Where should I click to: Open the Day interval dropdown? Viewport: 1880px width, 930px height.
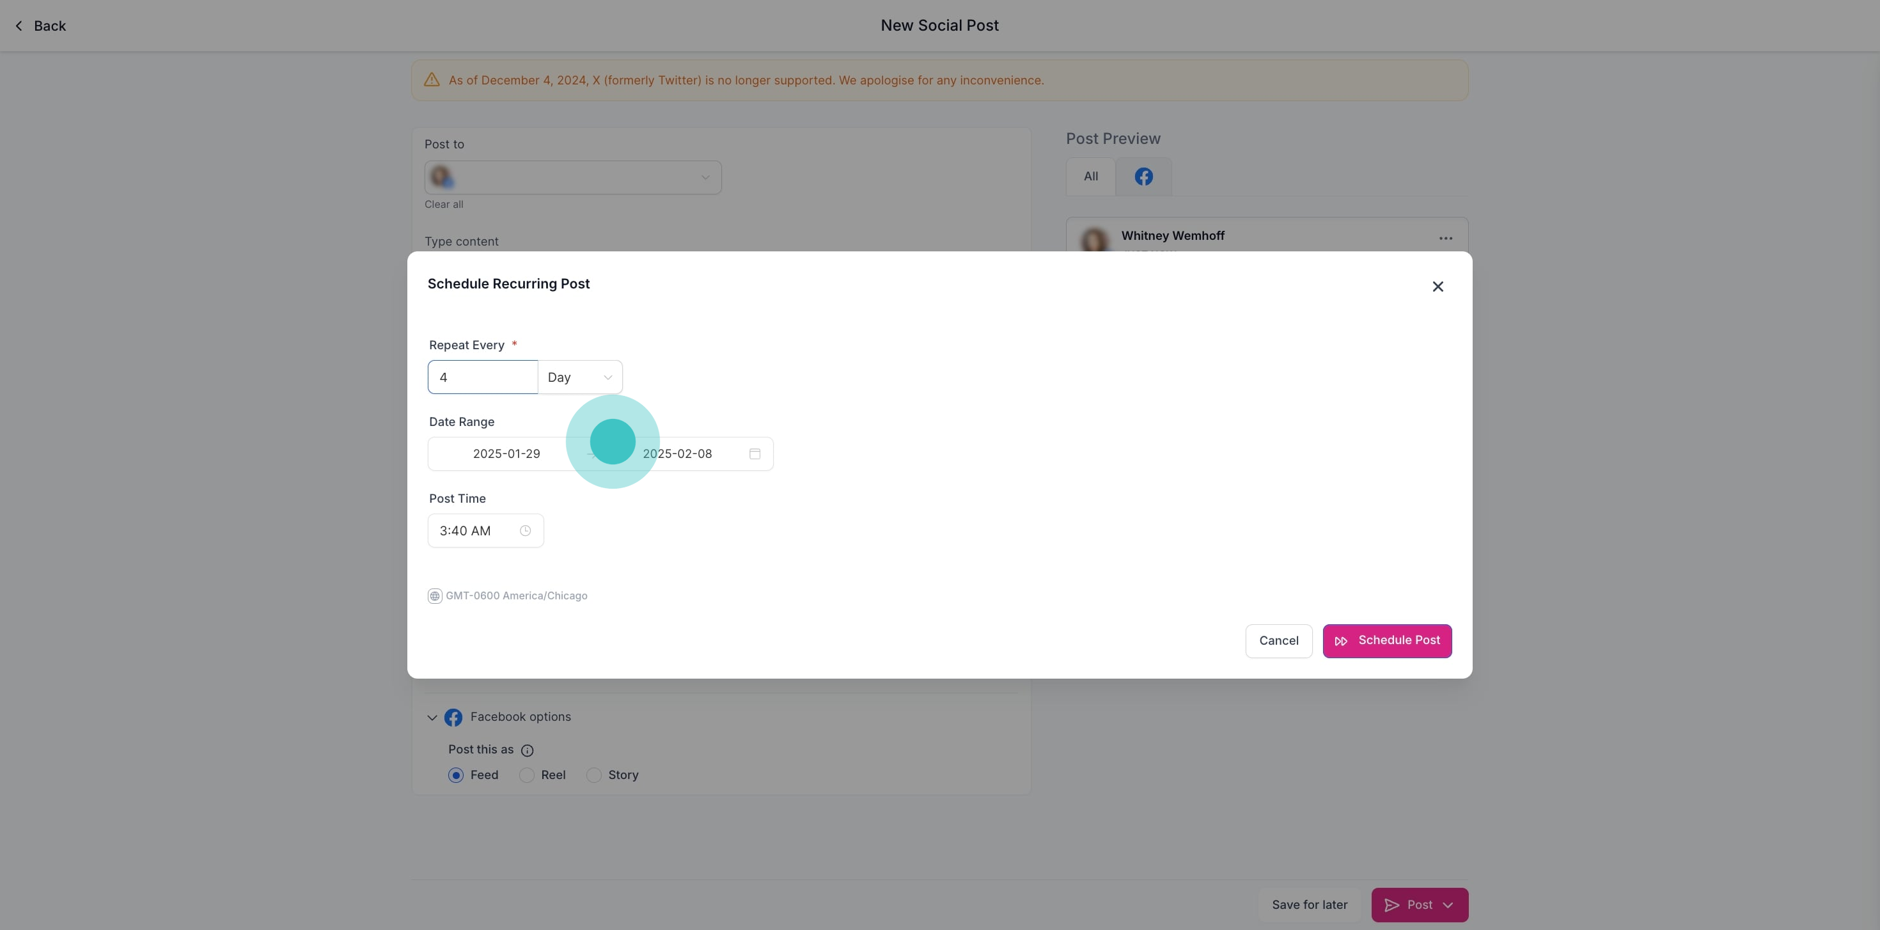coord(579,377)
